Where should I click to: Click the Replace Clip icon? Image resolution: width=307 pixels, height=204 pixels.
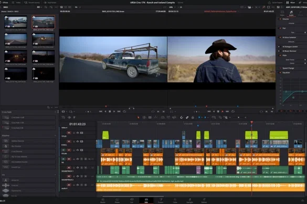point(174,117)
